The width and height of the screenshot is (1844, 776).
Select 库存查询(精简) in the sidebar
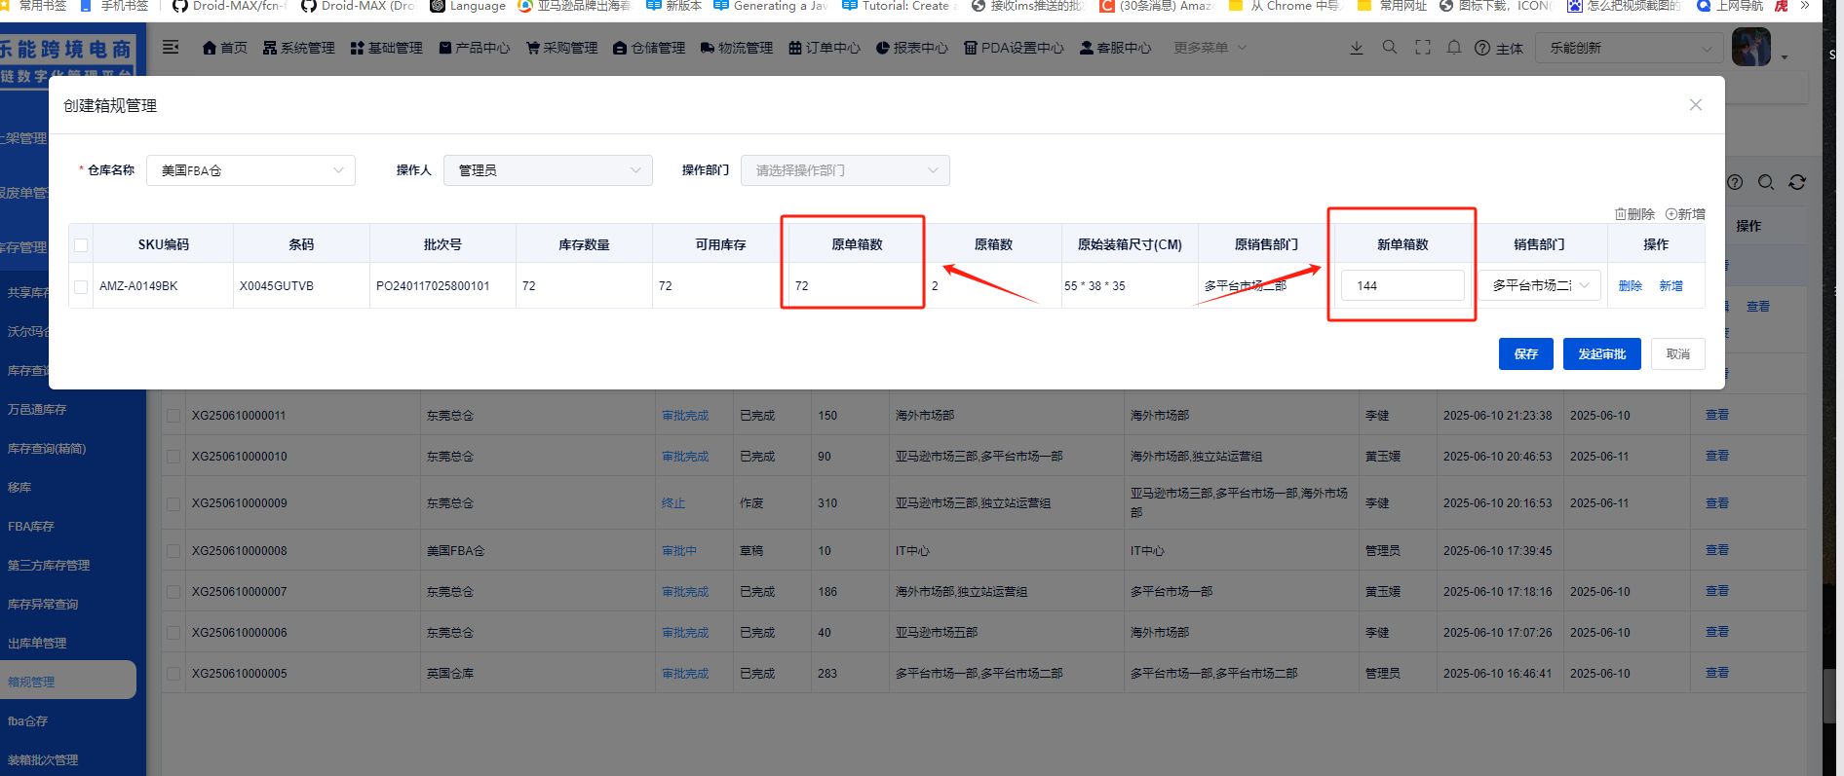(47, 449)
